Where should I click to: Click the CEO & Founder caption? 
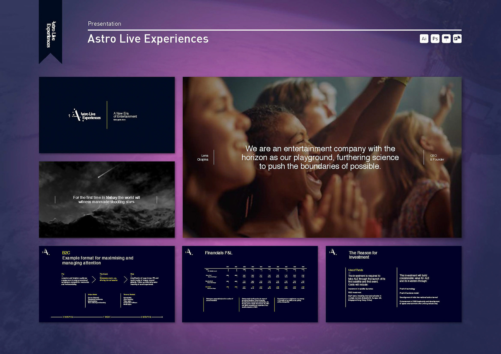click(437, 157)
